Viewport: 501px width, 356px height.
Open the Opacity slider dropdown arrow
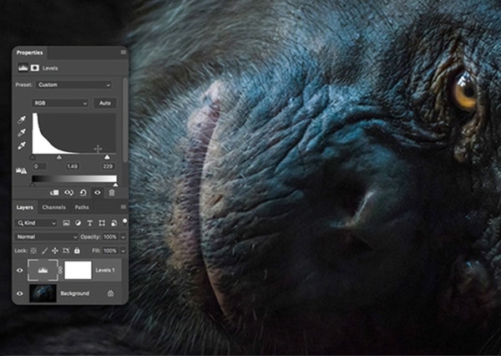pyautogui.click(x=123, y=237)
